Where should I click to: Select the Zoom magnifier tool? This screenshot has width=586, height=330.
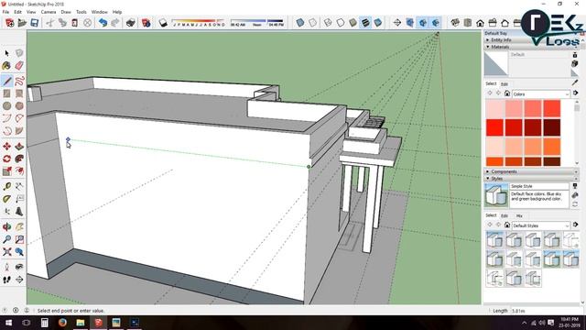point(6,239)
